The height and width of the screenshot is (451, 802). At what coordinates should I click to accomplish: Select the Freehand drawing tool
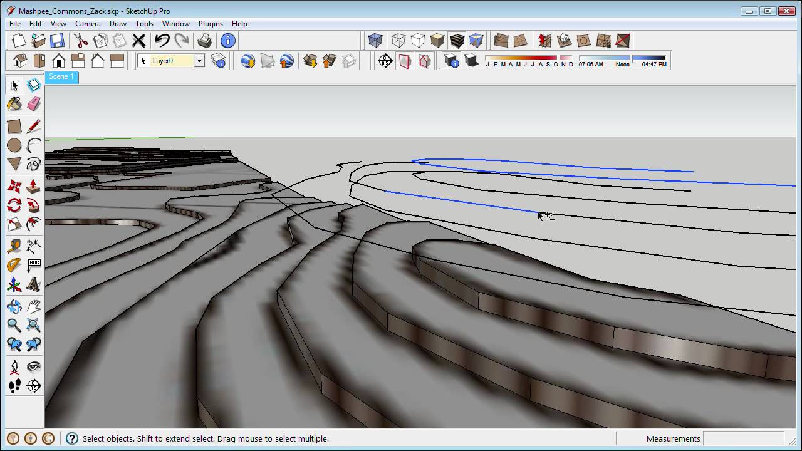(34, 165)
